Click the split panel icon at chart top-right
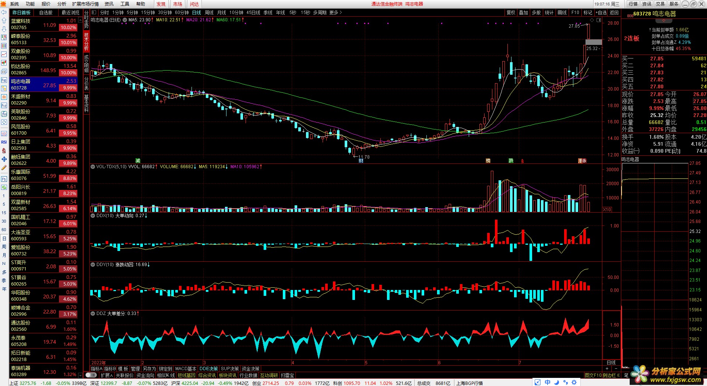Viewport: 707px width, 386px height. [599, 20]
